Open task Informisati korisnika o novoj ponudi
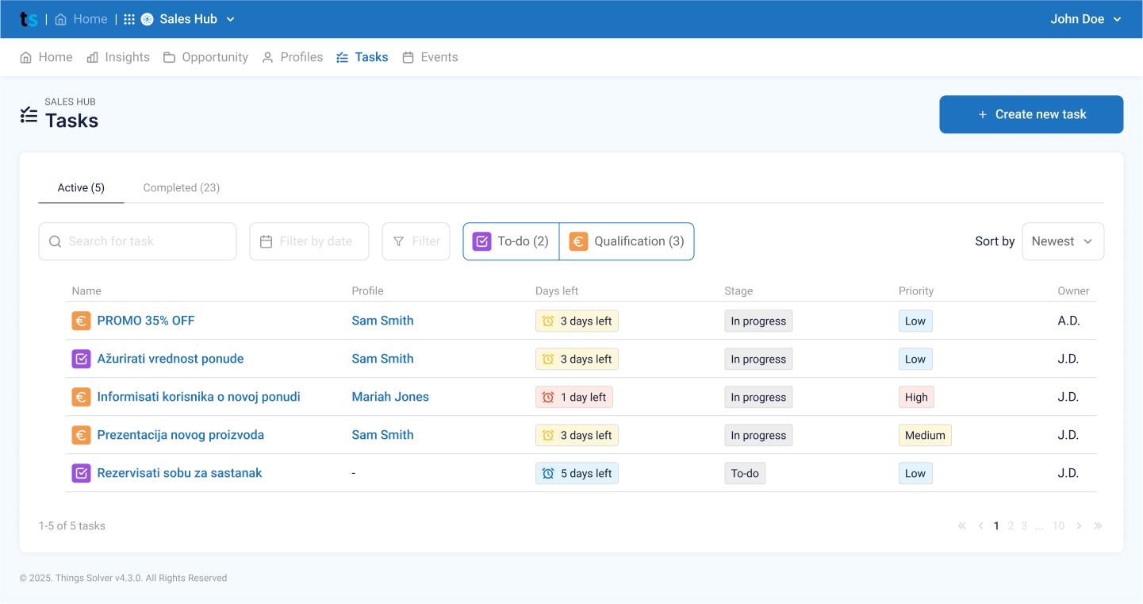The width and height of the screenshot is (1143, 604). click(x=198, y=397)
